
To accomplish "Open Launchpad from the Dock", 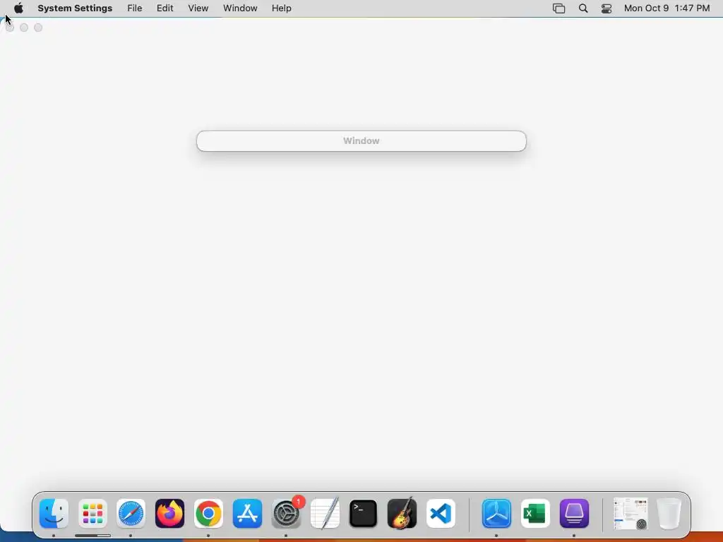I will click(92, 514).
